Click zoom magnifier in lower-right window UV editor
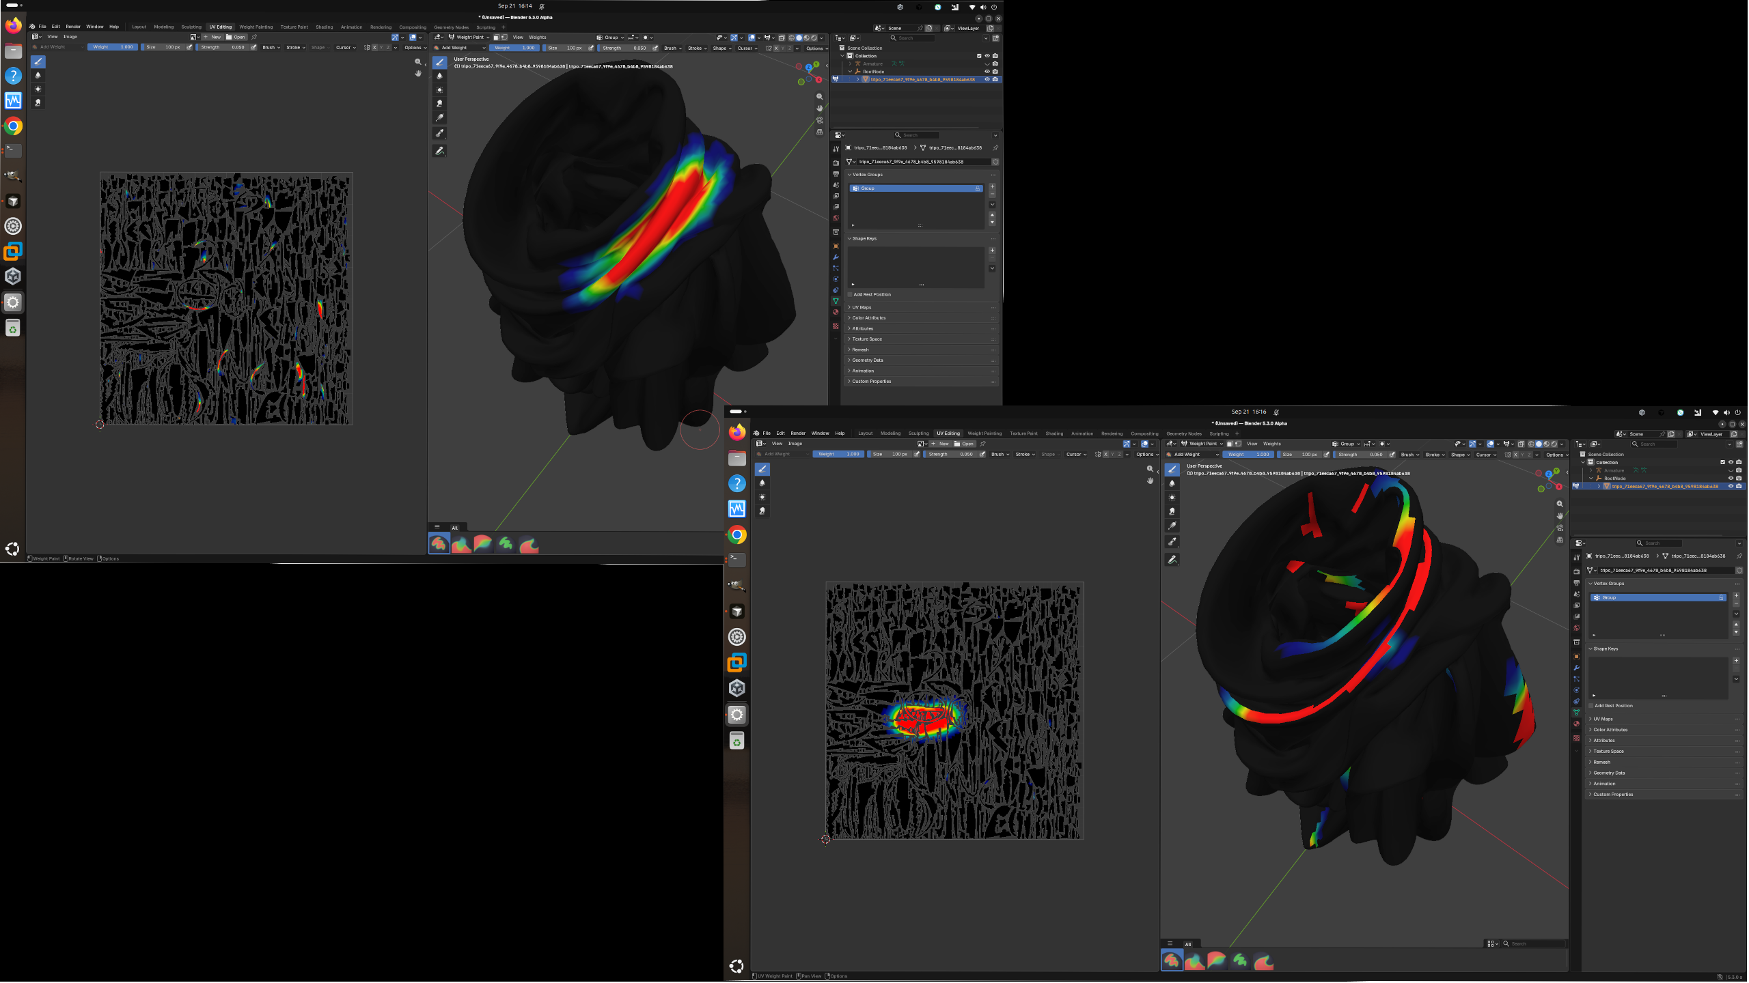Image resolution: width=1749 pixels, height=983 pixels. 1150,469
